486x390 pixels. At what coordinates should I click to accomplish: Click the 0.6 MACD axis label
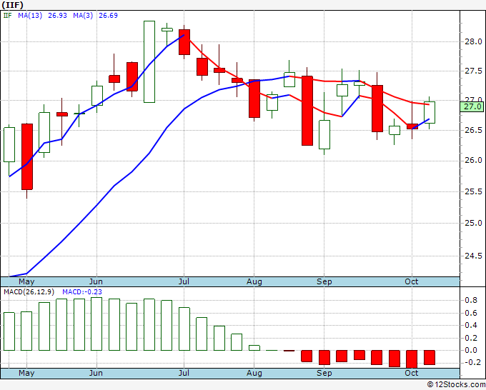pyautogui.click(x=471, y=313)
